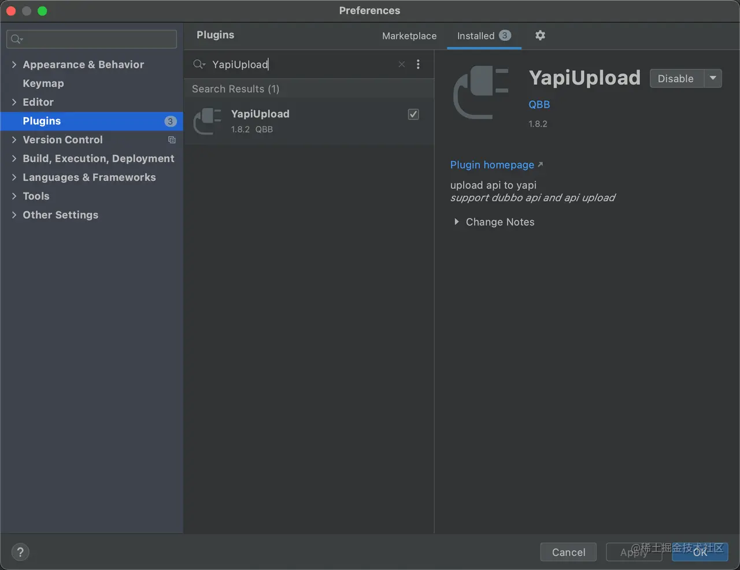Click 'support dubbo api and api upload' text
Screen dimensions: 740x570
(532, 198)
